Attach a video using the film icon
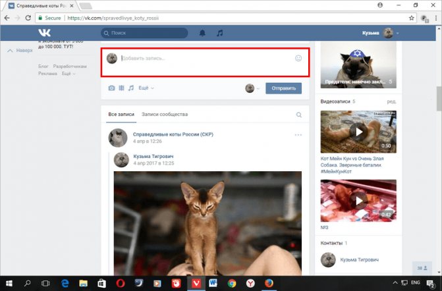 (x=121, y=88)
